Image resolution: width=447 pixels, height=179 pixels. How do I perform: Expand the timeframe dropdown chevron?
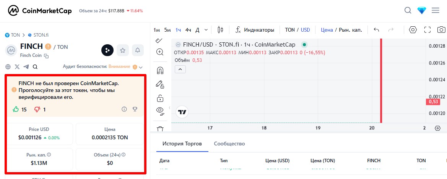click(206, 30)
